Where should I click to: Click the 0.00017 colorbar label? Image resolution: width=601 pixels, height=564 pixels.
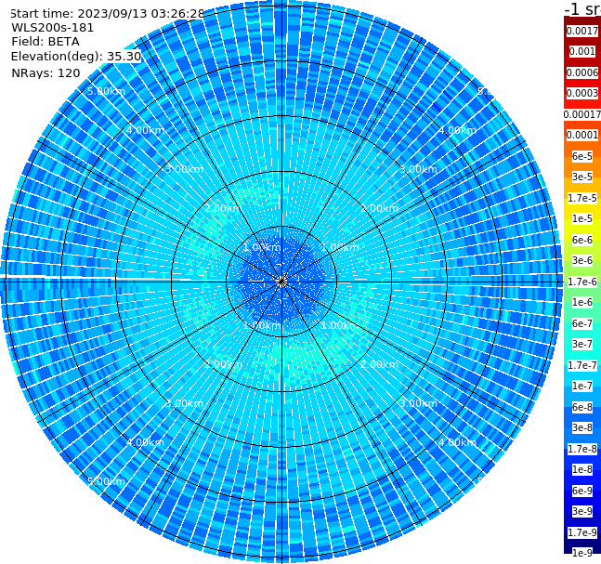[x=582, y=114]
